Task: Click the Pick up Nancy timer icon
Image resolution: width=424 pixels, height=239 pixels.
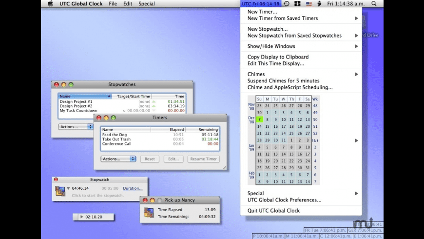Action: [149, 213]
